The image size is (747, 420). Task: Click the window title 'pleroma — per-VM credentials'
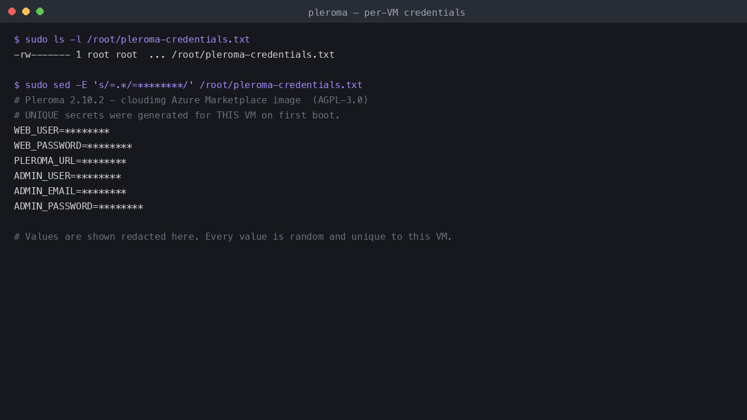(x=386, y=12)
